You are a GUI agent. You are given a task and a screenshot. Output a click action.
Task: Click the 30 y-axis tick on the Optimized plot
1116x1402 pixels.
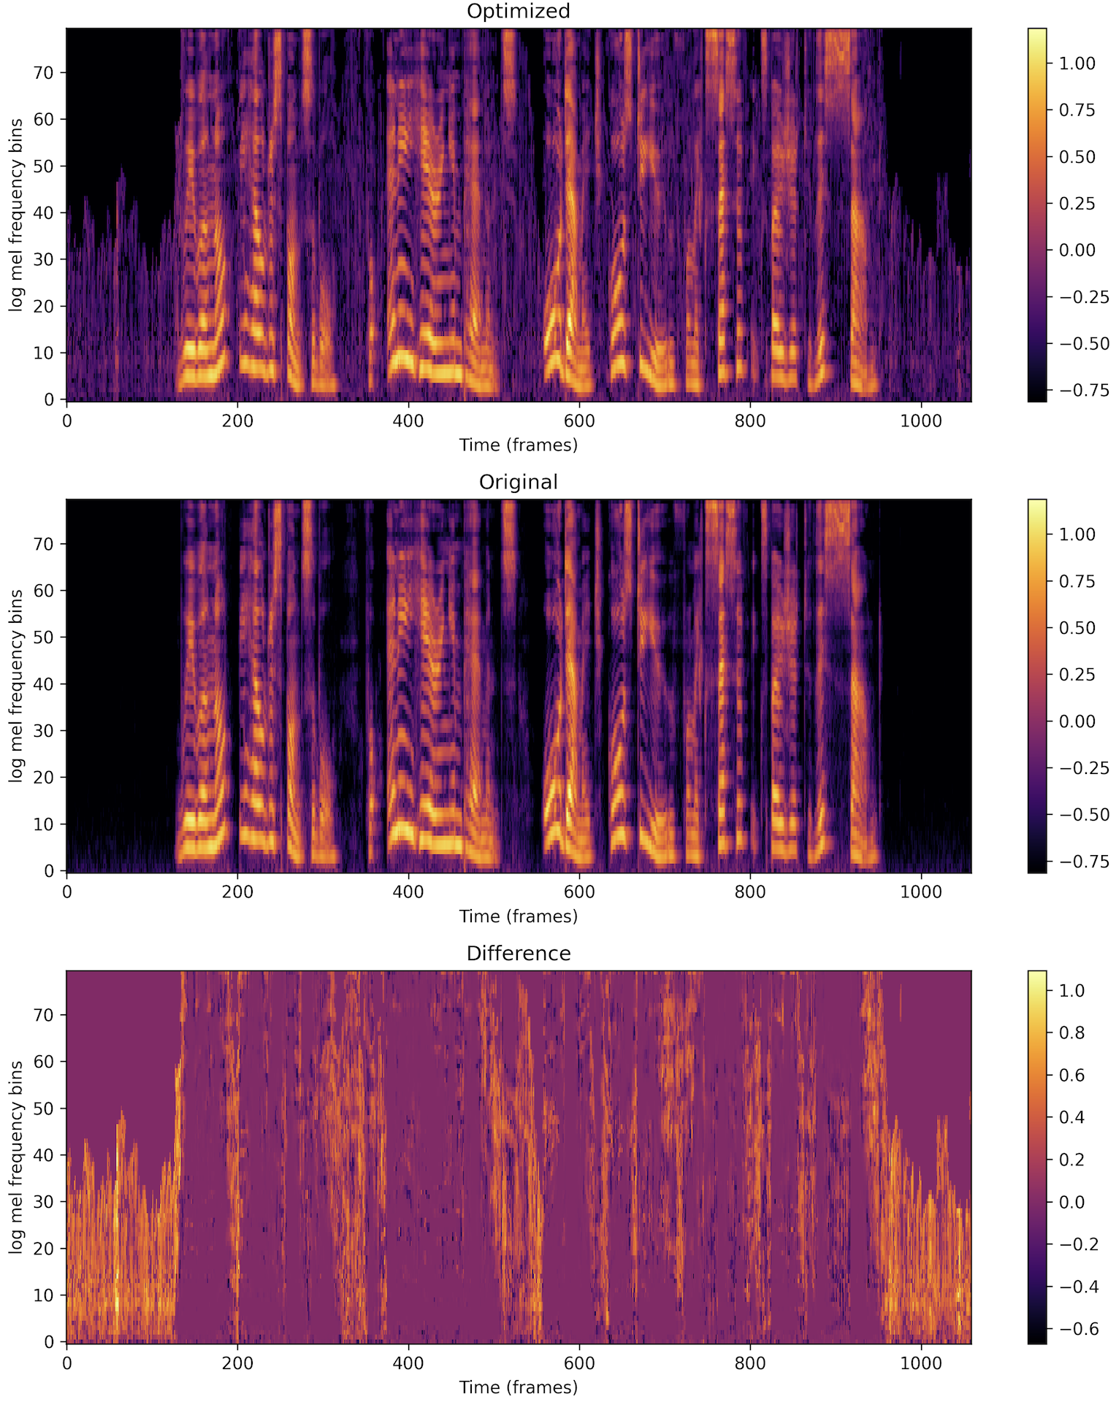coord(44,259)
